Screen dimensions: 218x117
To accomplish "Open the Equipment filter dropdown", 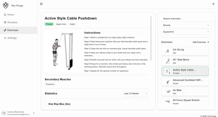I will [186, 32].
